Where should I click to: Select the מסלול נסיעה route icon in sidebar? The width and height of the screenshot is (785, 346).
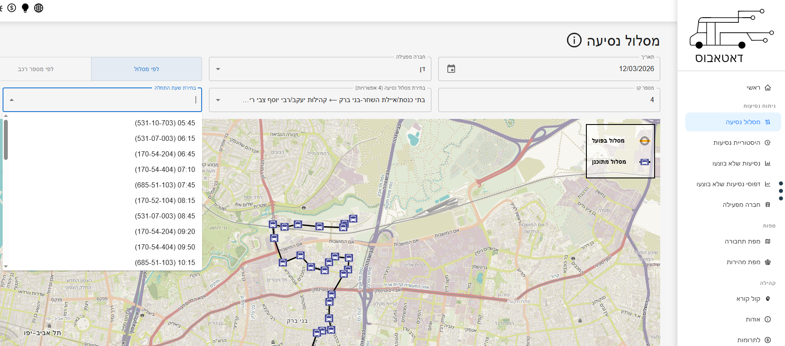(x=768, y=122)
